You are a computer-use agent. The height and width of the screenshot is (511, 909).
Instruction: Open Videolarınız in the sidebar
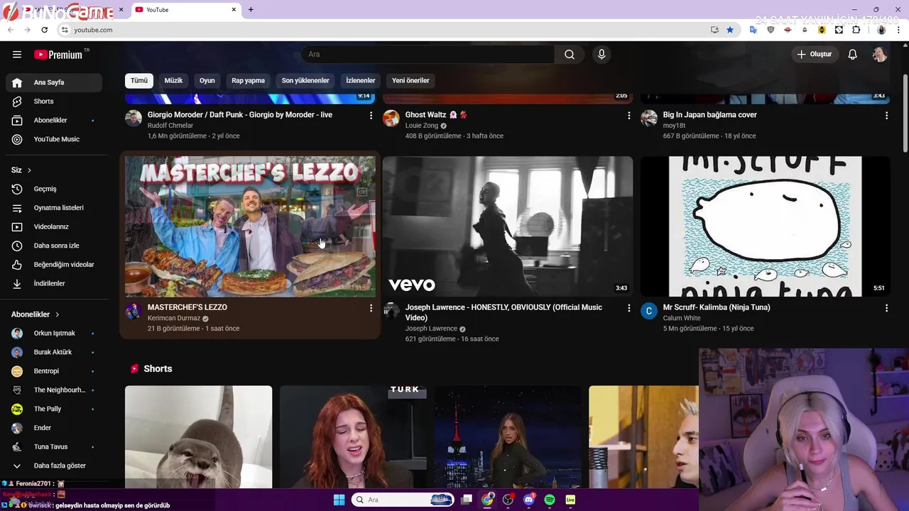[x=54, y=227]
